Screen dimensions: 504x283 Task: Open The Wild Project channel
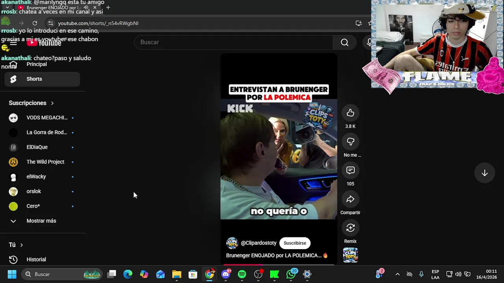(x=43, y=162)
